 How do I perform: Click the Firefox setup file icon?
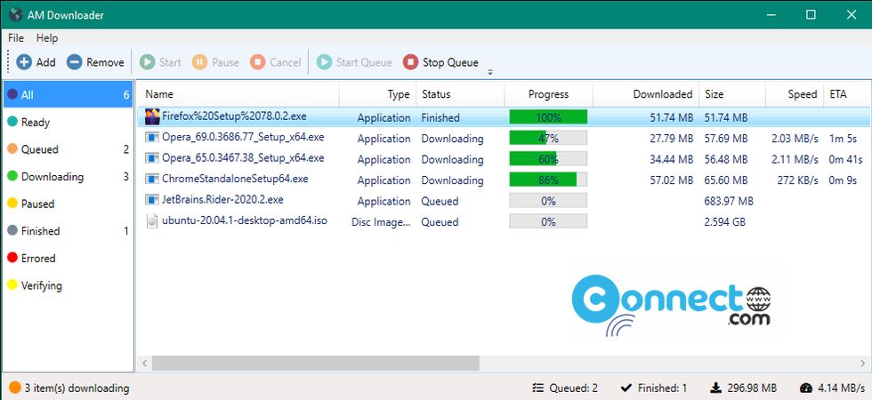point(152,116)
